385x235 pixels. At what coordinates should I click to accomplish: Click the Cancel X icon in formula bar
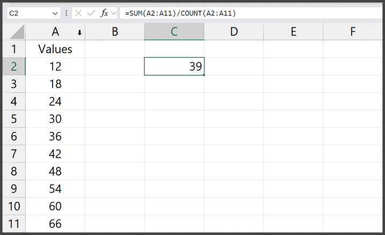click(x=78, y=13)
